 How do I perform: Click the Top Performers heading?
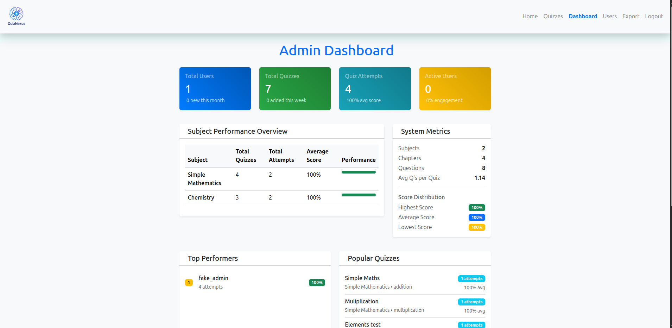pos(213,258)
